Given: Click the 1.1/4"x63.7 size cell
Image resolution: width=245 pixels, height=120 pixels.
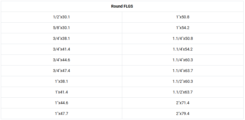Looking at the screenshot, I should [x=183, y=71].
